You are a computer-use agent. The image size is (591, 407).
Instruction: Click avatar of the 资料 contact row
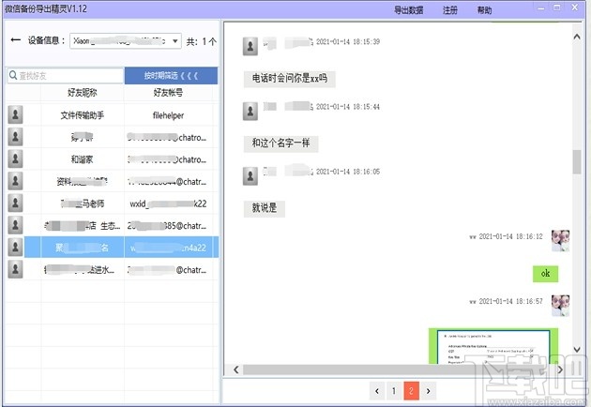tap(15, 181)
